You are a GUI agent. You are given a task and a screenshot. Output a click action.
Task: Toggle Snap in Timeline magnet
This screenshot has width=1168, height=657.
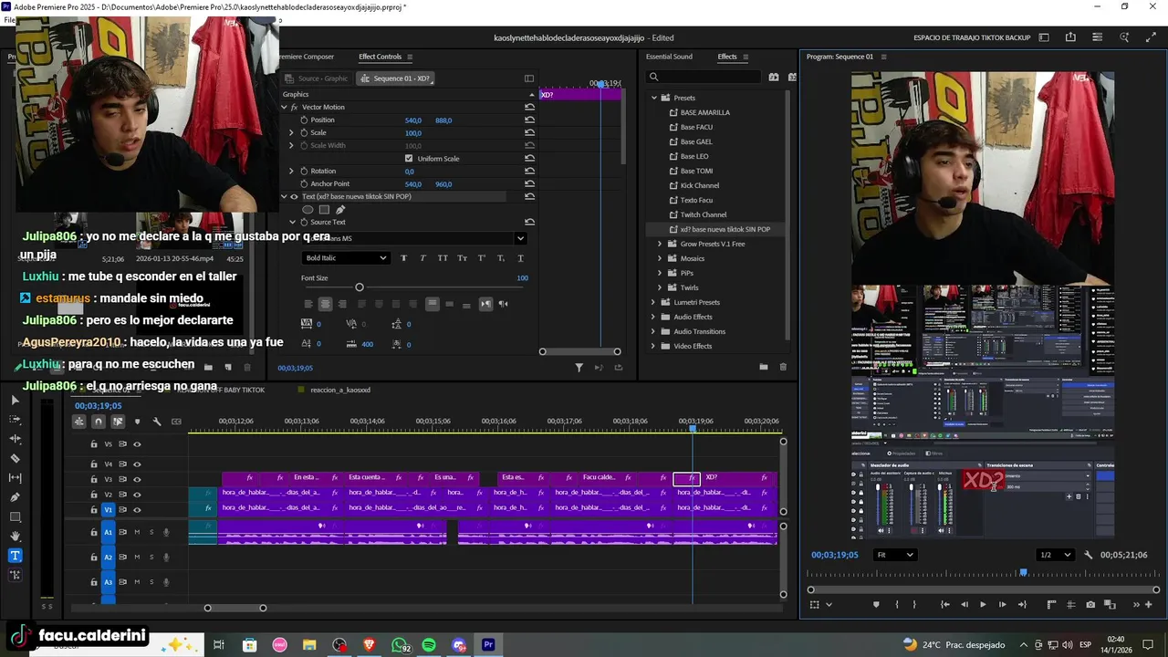[99, 422]
